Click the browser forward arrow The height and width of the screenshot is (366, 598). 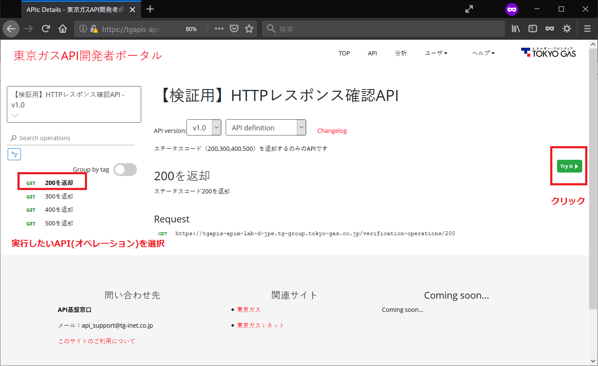[29, 29]
